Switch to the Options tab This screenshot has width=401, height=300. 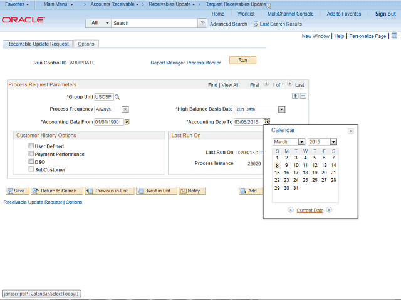86,44
